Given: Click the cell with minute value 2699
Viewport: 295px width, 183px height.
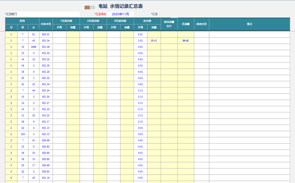Looking at the screenshot, I should pos(34,47).
